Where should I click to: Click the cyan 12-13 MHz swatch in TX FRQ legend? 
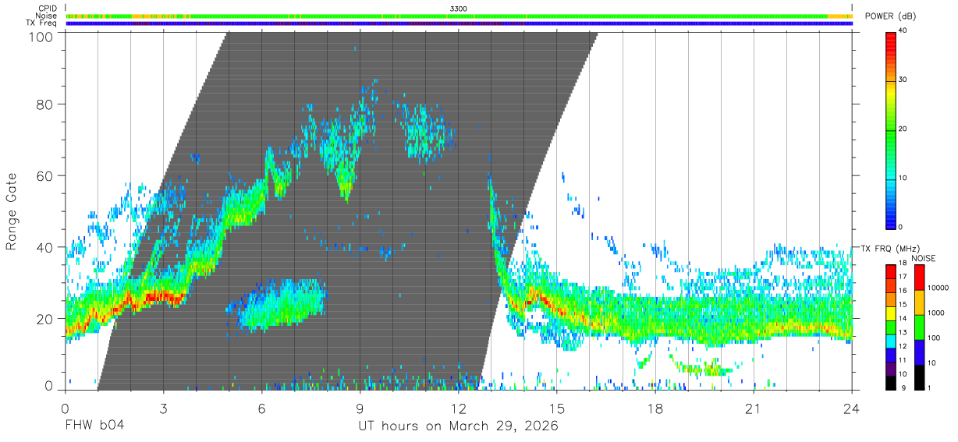(x=890, y=341)
